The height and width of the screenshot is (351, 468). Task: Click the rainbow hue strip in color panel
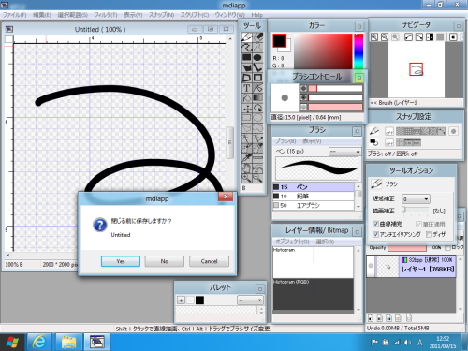[x=358, y=51]
